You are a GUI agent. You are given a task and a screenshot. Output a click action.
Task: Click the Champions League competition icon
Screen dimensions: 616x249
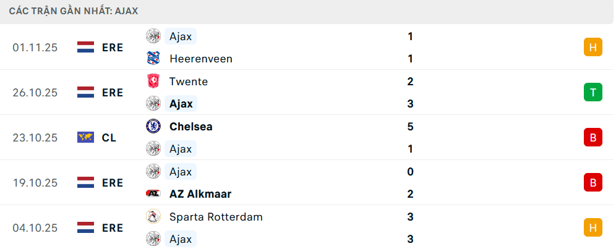pos(85,138)
